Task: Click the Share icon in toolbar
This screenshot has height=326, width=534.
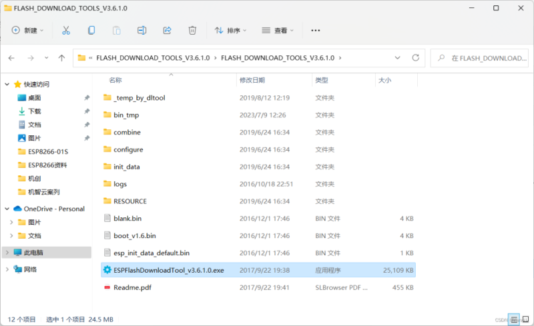Action: point(167,31)
